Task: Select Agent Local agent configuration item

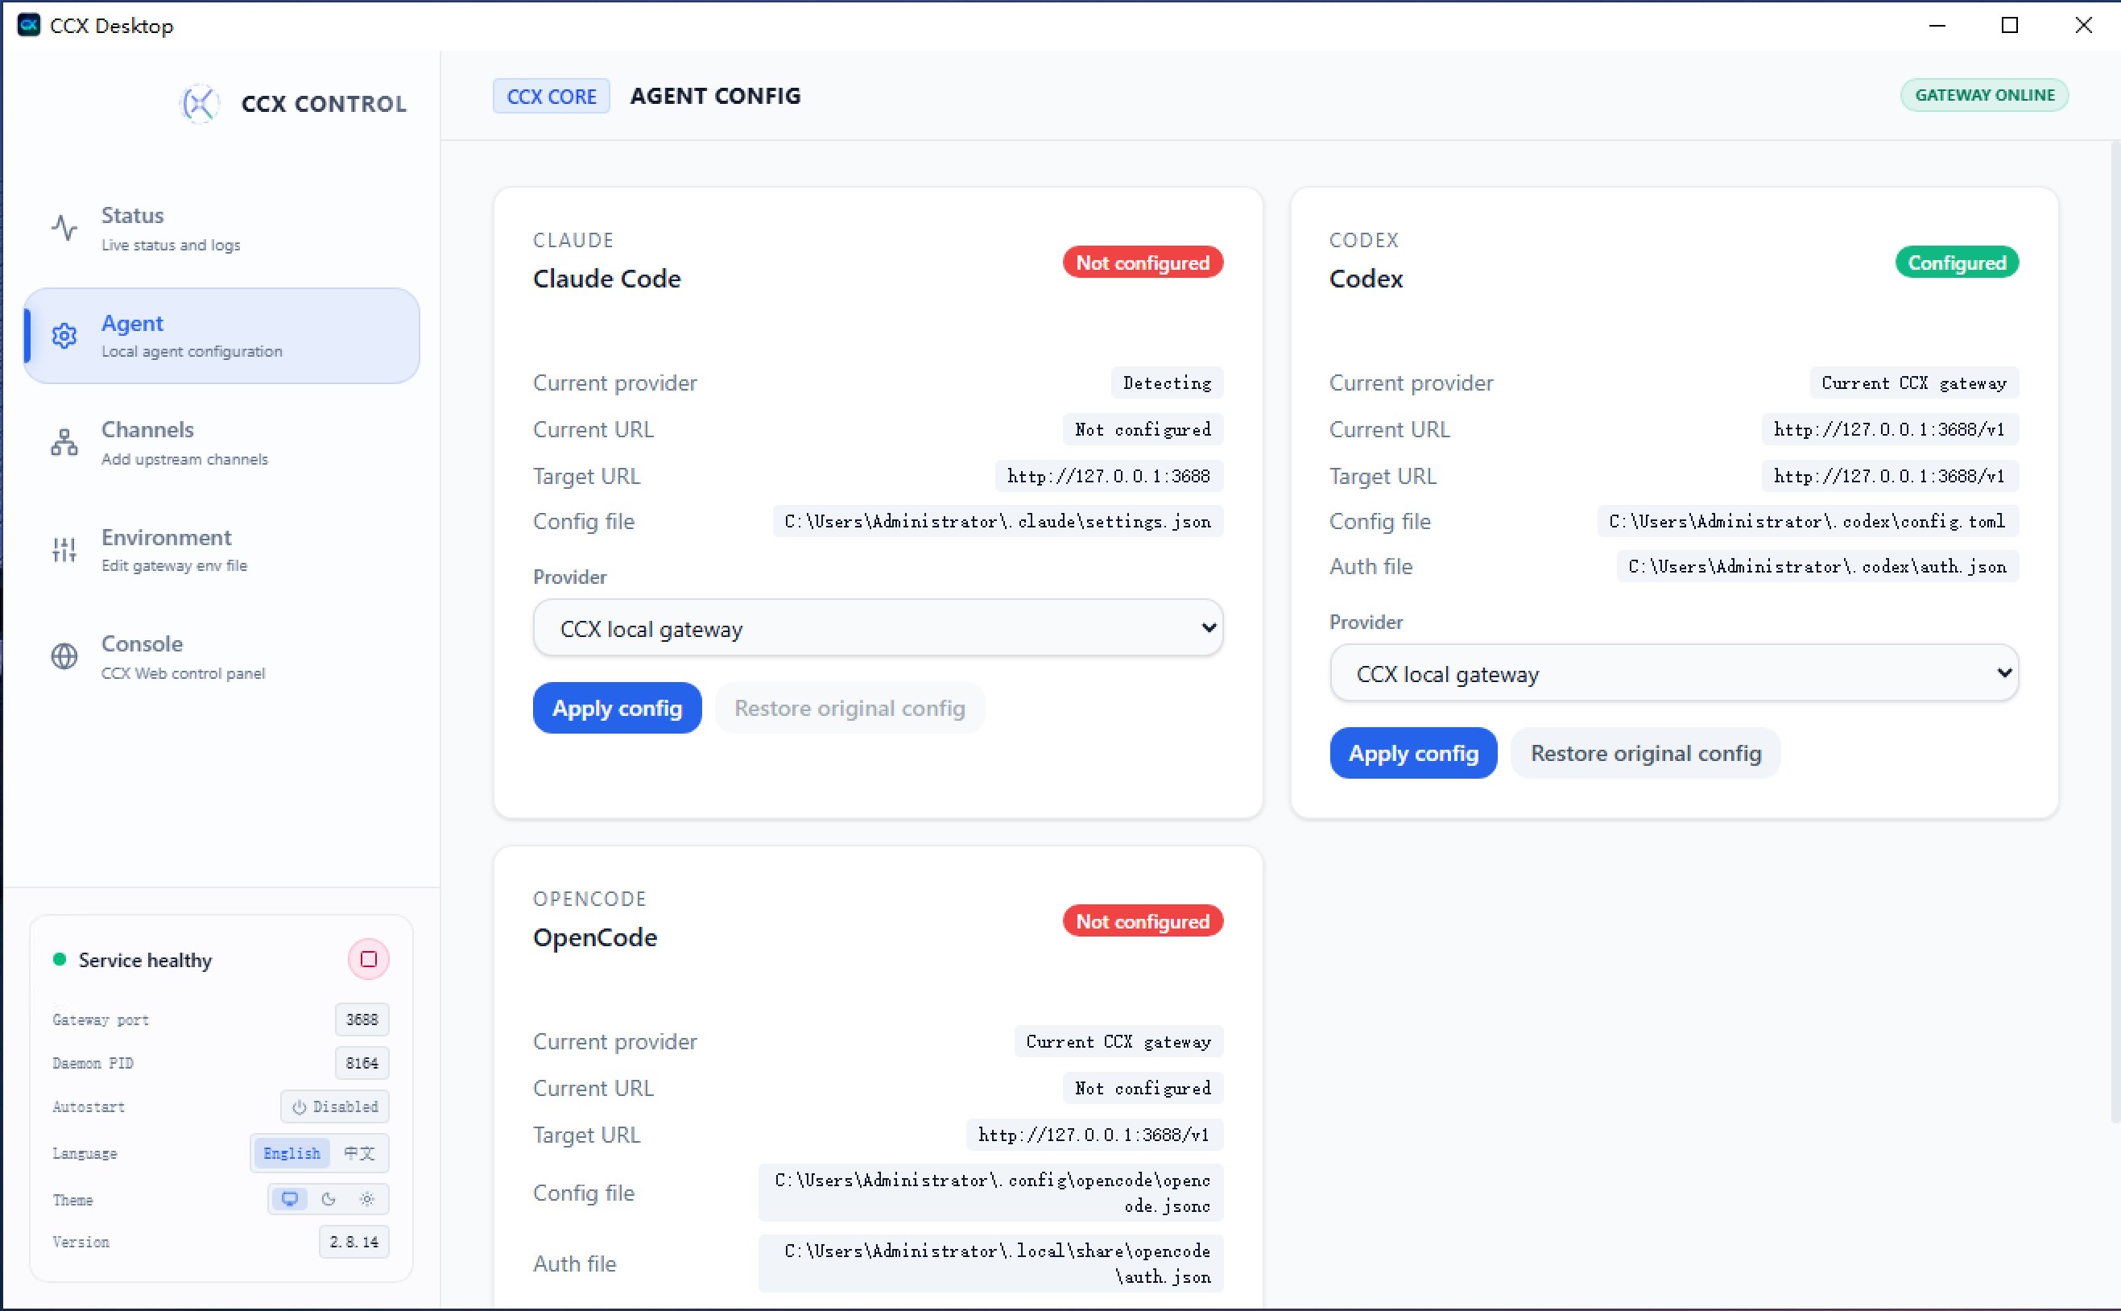Action: point(221,336)
